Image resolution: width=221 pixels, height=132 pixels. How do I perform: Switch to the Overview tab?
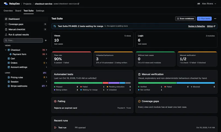8,11
